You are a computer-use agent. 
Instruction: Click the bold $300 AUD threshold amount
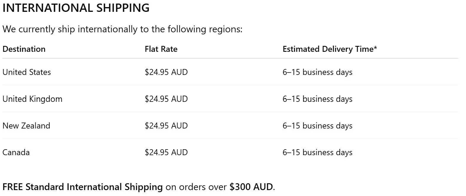coord(251,187)
